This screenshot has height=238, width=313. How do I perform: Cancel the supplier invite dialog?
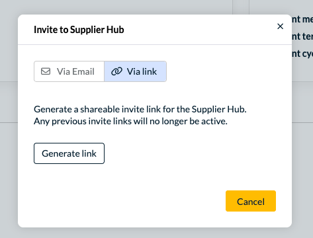point(251,201)
